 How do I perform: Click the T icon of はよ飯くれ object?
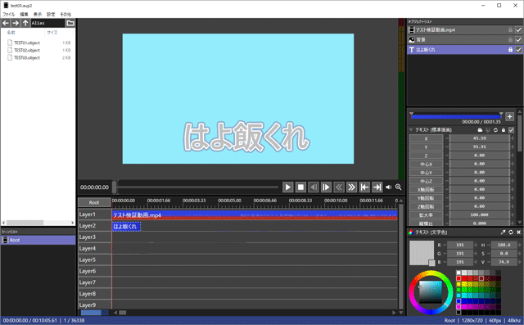(x=412, y=50)
